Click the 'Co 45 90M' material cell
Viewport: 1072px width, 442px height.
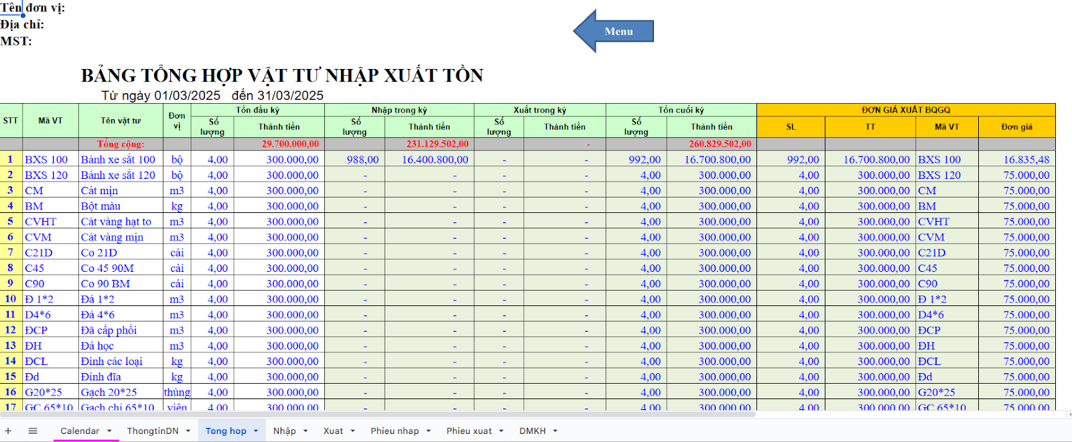[121, 268]
